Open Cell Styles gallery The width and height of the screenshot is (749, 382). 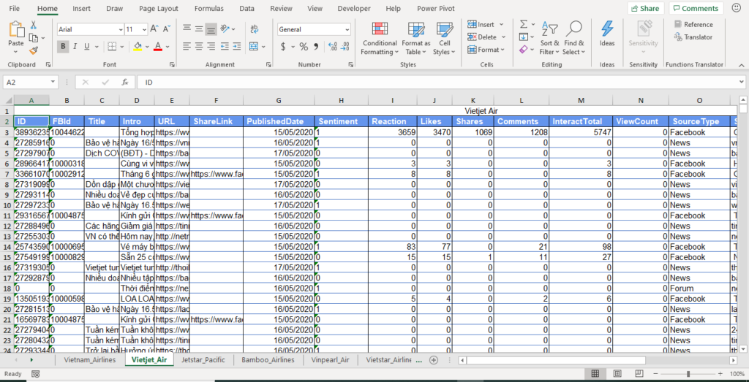444,39
